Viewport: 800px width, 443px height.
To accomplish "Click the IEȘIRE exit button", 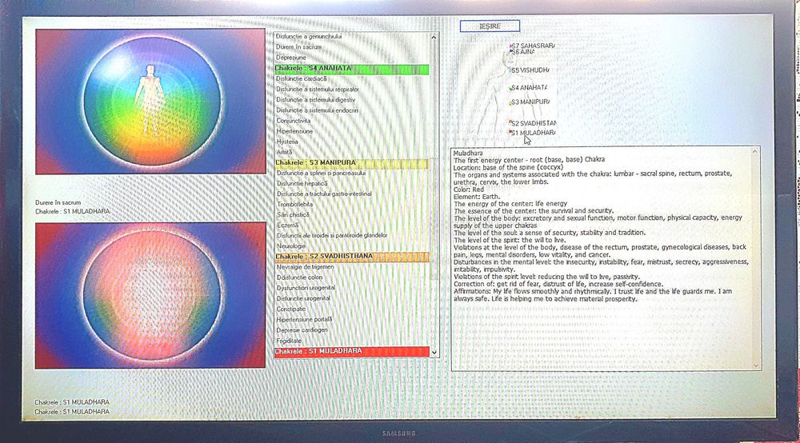I will tap(490, 26).
